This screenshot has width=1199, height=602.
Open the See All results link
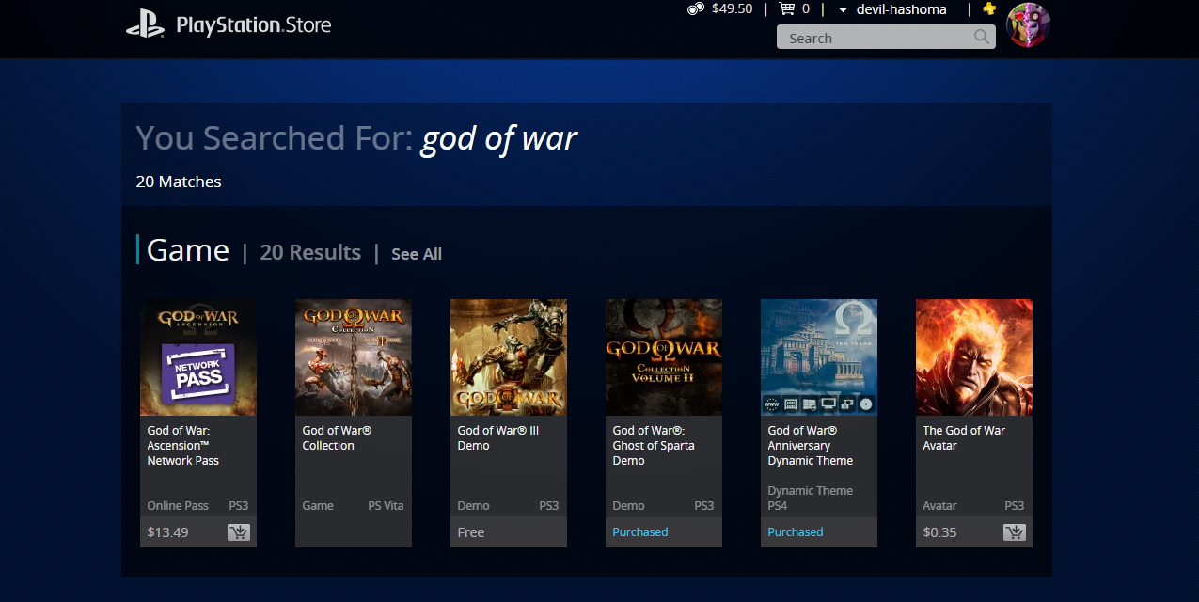tap(417, 254)
